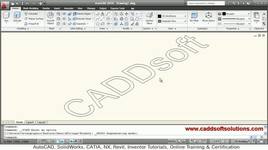Open the 2D Wireframe visual style dropdown
Viewport: 268px width, 150px height.
click(x=172, y=16)
